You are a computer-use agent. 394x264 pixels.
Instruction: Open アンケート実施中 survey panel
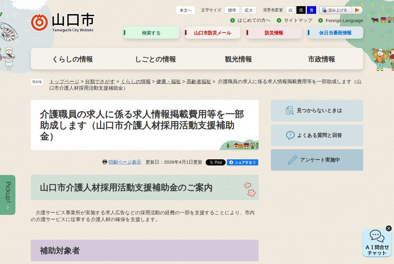(317, 160)
